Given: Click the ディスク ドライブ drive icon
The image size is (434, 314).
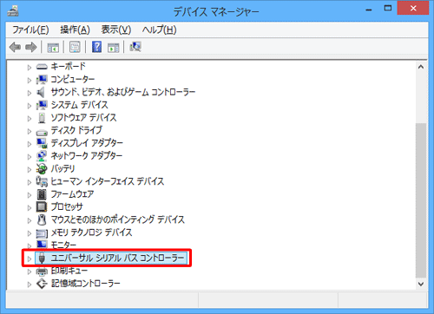Looking at the screenshot, I should coord(42,132).
